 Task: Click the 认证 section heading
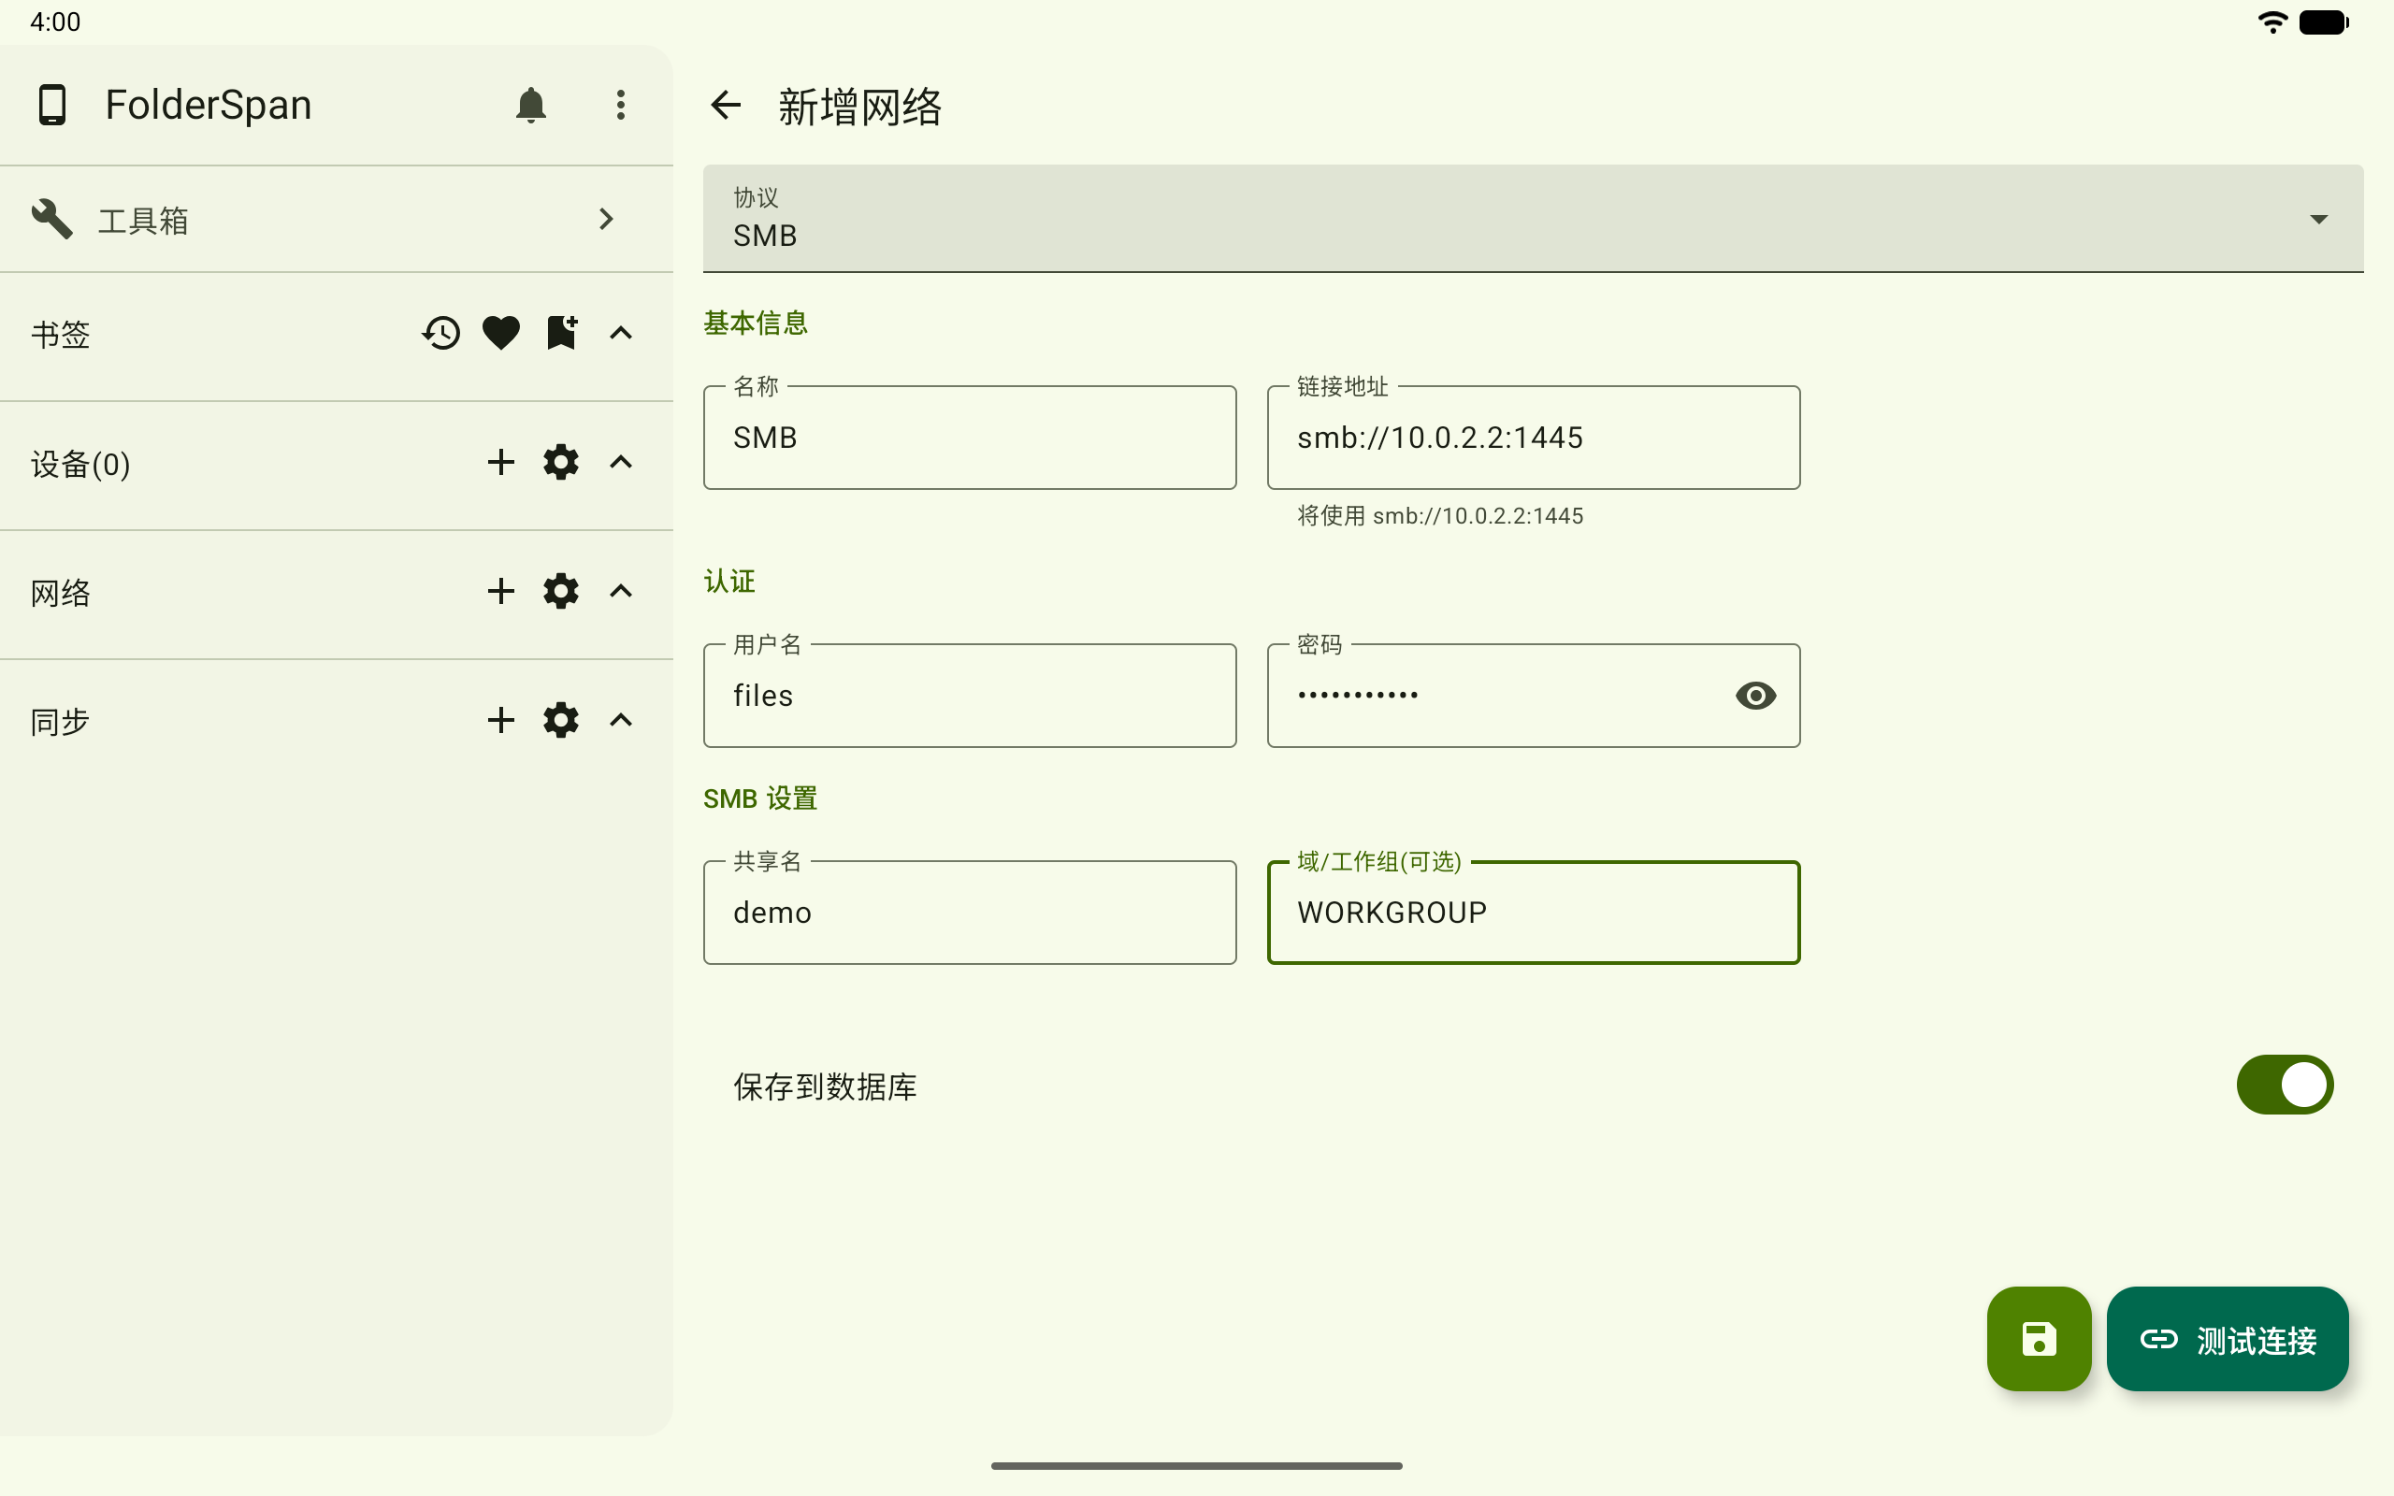point(729,581)
